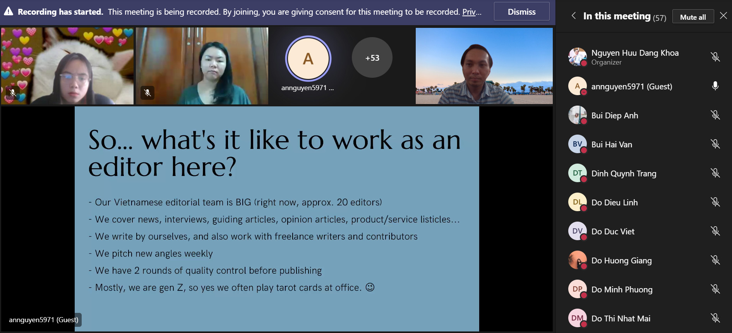This screenshot has width=732, height=333.
Task: Select participant name Do Huong Giang
Action: pos(621,261)
